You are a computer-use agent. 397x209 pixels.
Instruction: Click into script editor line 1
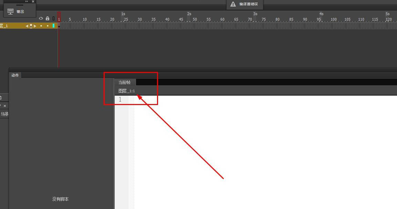pyautogui.click(x=265, y=100)
